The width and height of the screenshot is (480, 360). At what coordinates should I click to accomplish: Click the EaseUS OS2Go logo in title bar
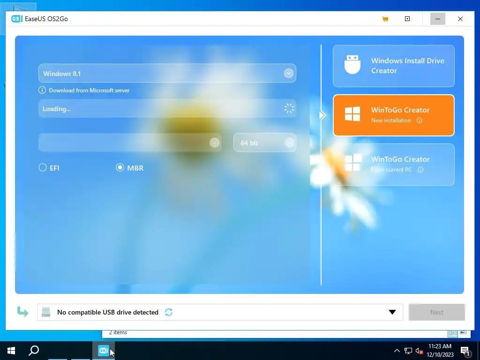click(16, 19)
